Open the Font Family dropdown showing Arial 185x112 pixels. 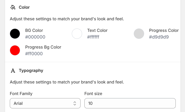(x=41, y=103)
